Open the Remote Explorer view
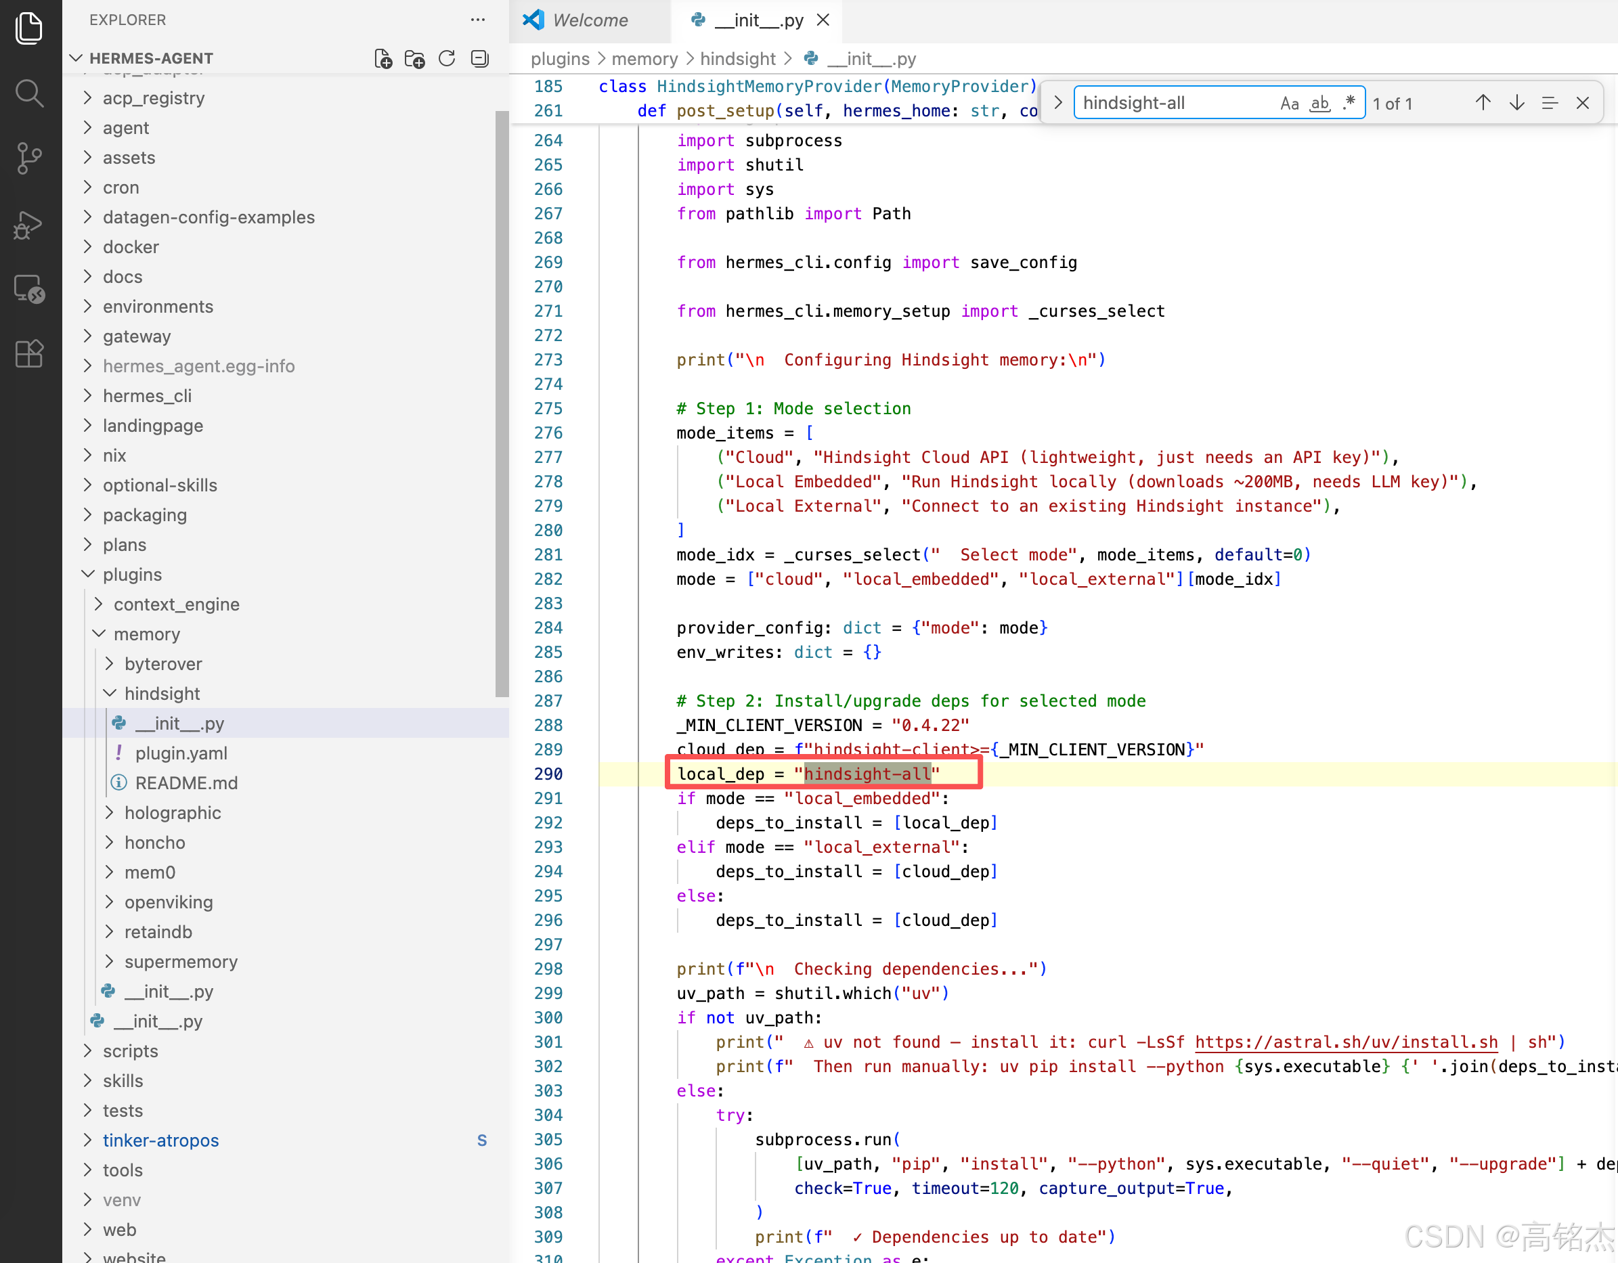The image size is (1618, 1263). pyautogui.click(x=30, y=289)
